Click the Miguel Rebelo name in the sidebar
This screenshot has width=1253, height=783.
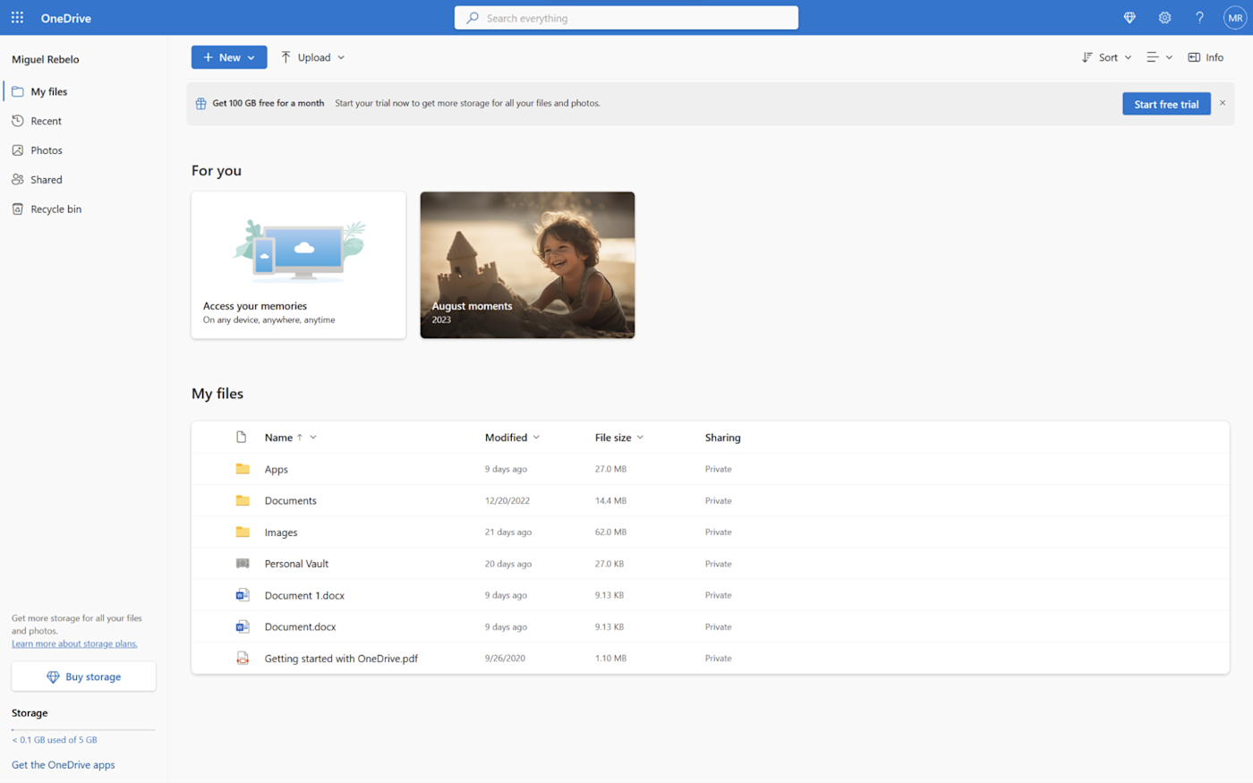click(46, 59)
